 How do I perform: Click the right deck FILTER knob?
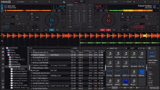click(x=90, y=24)
